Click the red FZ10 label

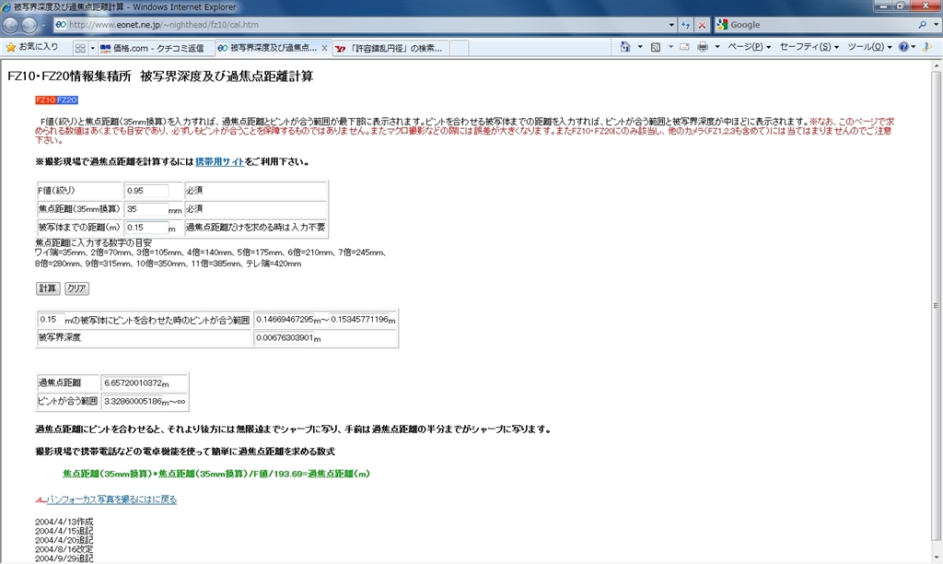click(46, 100)
